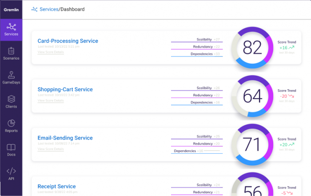The image size is (311, 196).
Task: Open Email-Sending Service
Action: tap(65, 138)
